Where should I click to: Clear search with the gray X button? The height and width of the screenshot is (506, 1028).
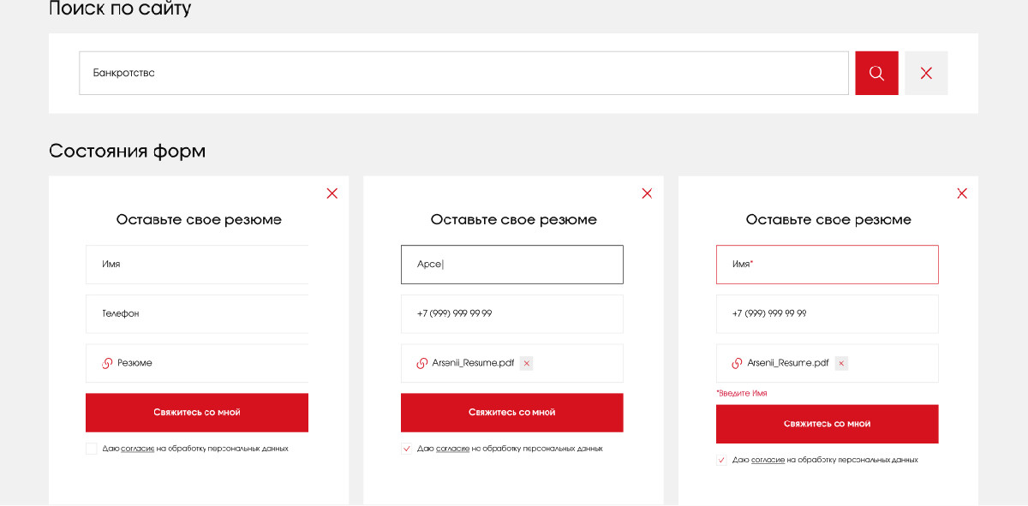click(926, 74)
